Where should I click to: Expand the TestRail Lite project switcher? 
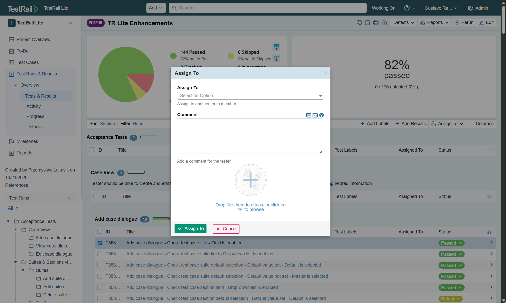coord(70,23)
